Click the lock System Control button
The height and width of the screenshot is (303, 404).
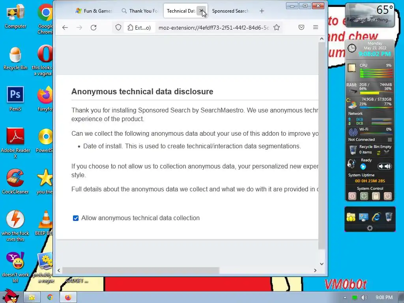point(376,196)
